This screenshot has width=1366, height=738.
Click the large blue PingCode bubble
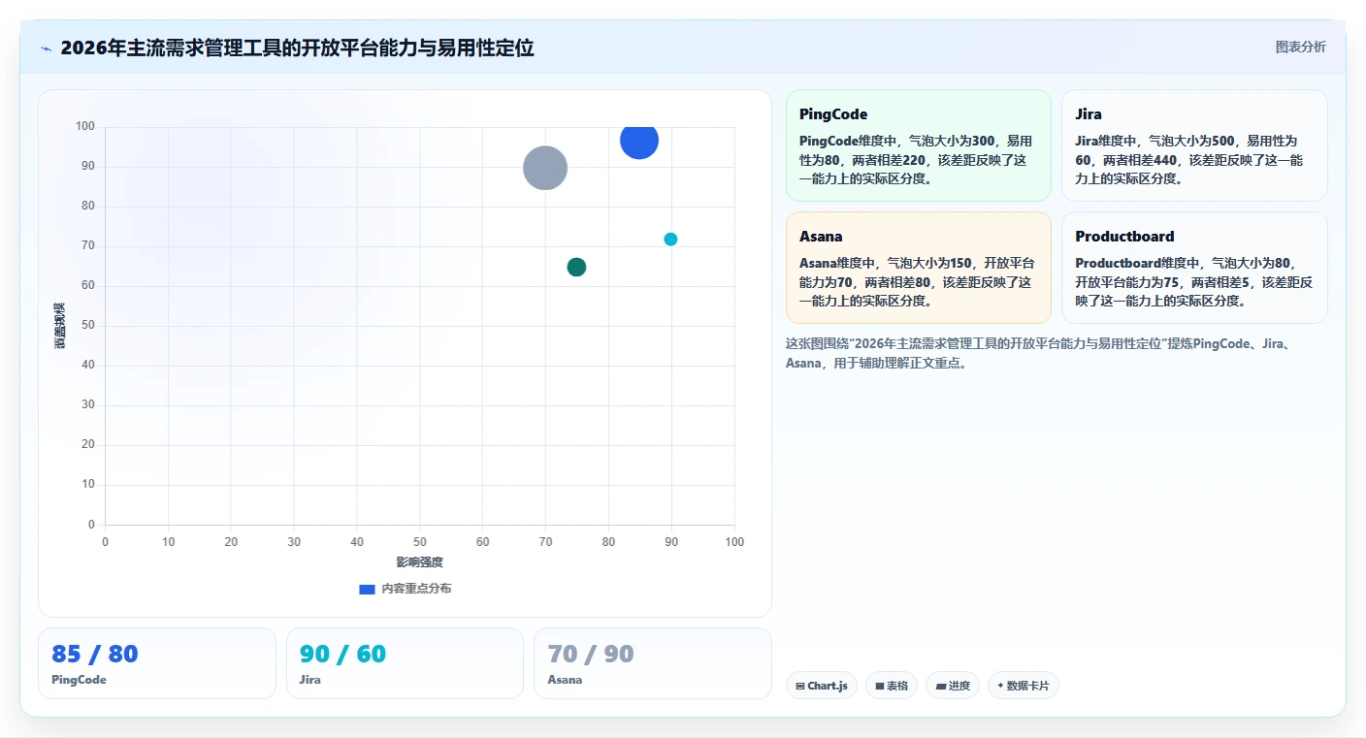[638, 141]
